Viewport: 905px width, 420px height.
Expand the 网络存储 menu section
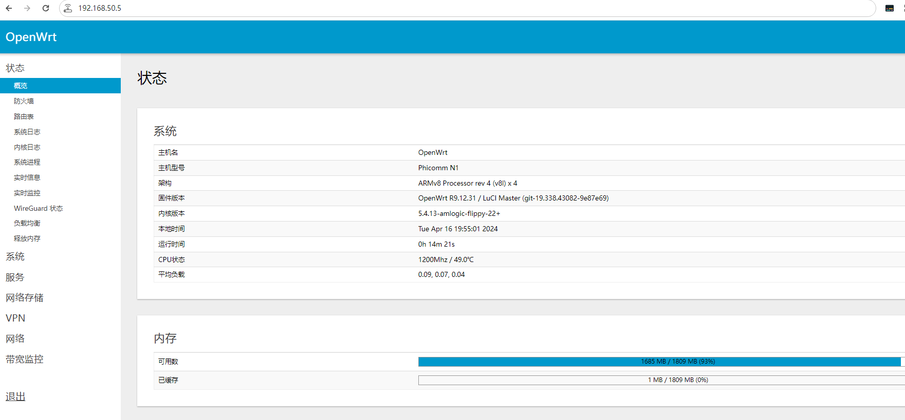[25, 297]
